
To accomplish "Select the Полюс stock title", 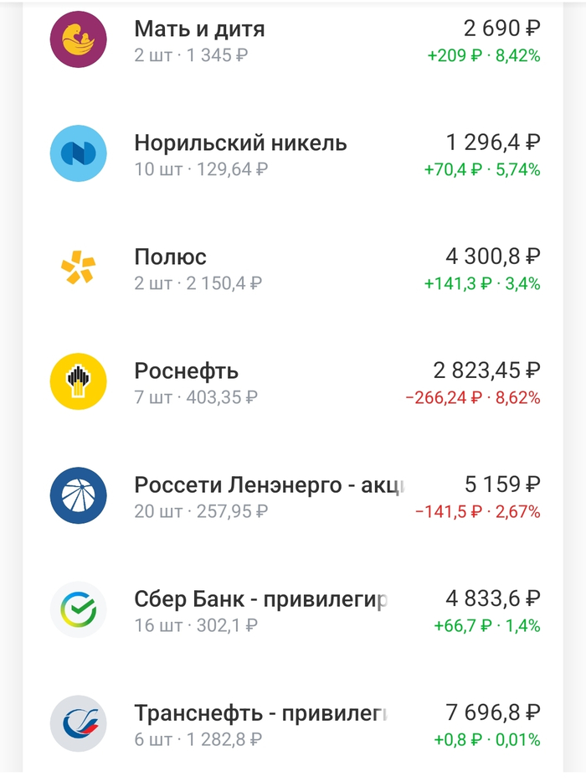I will coord(170,256).
